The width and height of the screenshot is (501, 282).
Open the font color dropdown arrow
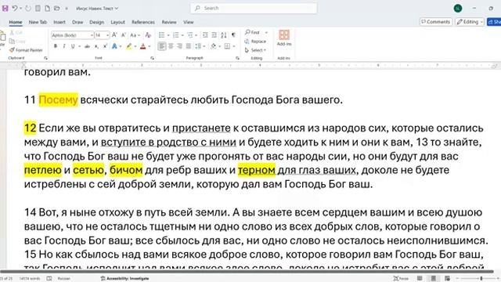(150, 47)
